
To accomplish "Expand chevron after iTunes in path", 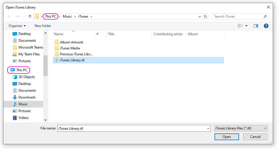I will (92, 16).
